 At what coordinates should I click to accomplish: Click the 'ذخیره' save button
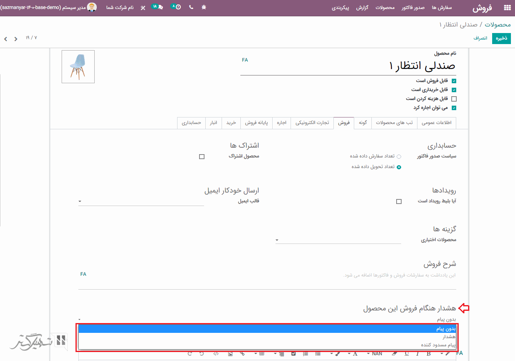501,38
